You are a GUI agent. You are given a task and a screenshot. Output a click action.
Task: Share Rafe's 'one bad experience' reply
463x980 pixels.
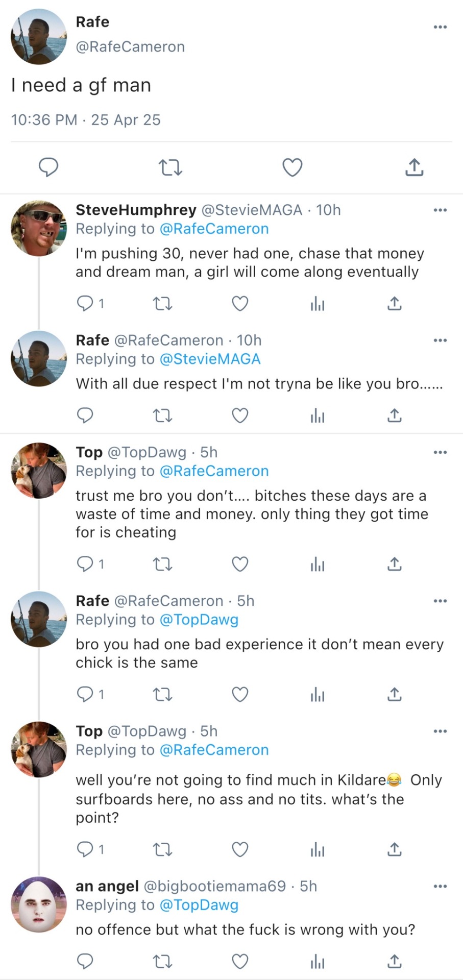pyautogui.click(x=394, y=694)
